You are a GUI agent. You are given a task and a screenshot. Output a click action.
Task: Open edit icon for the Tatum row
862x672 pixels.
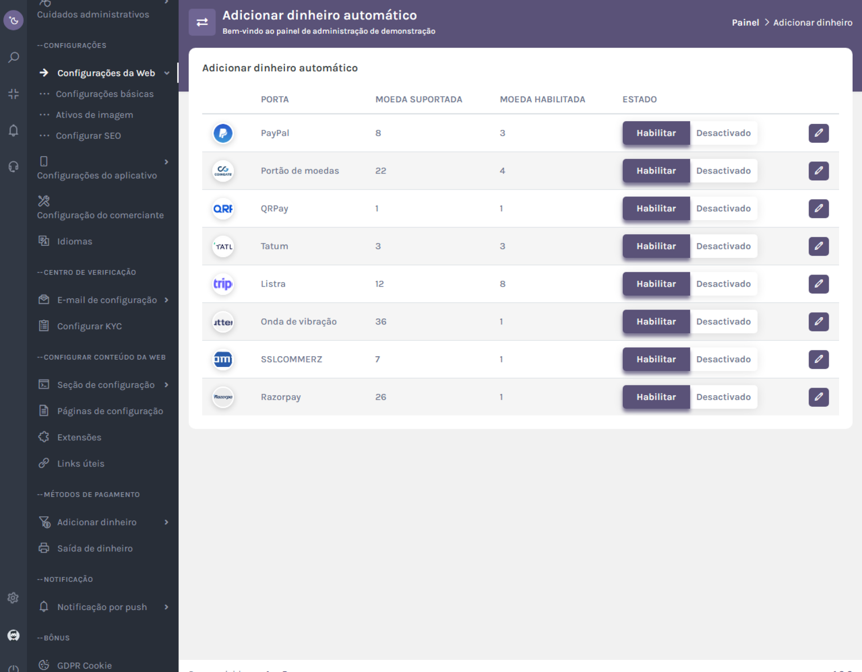click(x=818, y=246)
